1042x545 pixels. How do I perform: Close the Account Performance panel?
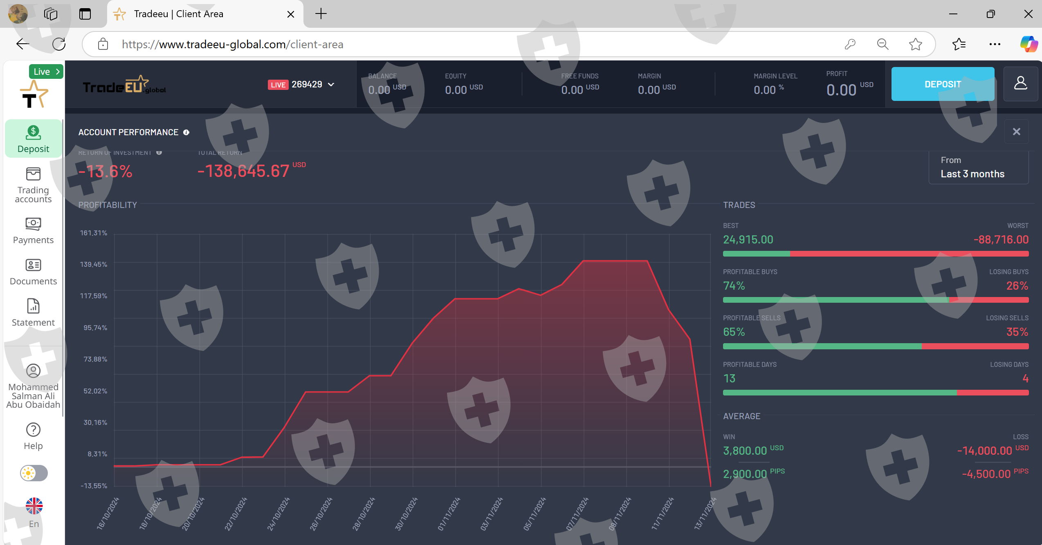coord(1016,132)
